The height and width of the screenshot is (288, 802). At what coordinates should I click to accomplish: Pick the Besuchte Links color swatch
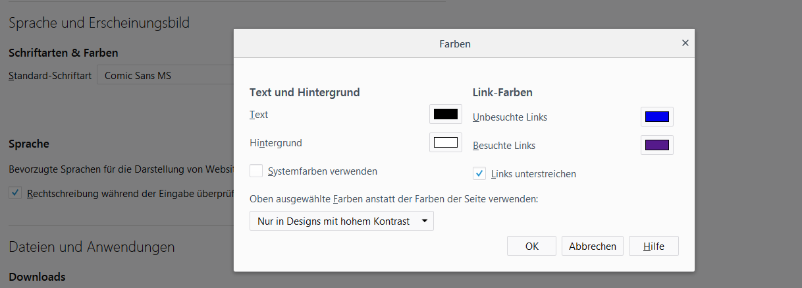657,145
